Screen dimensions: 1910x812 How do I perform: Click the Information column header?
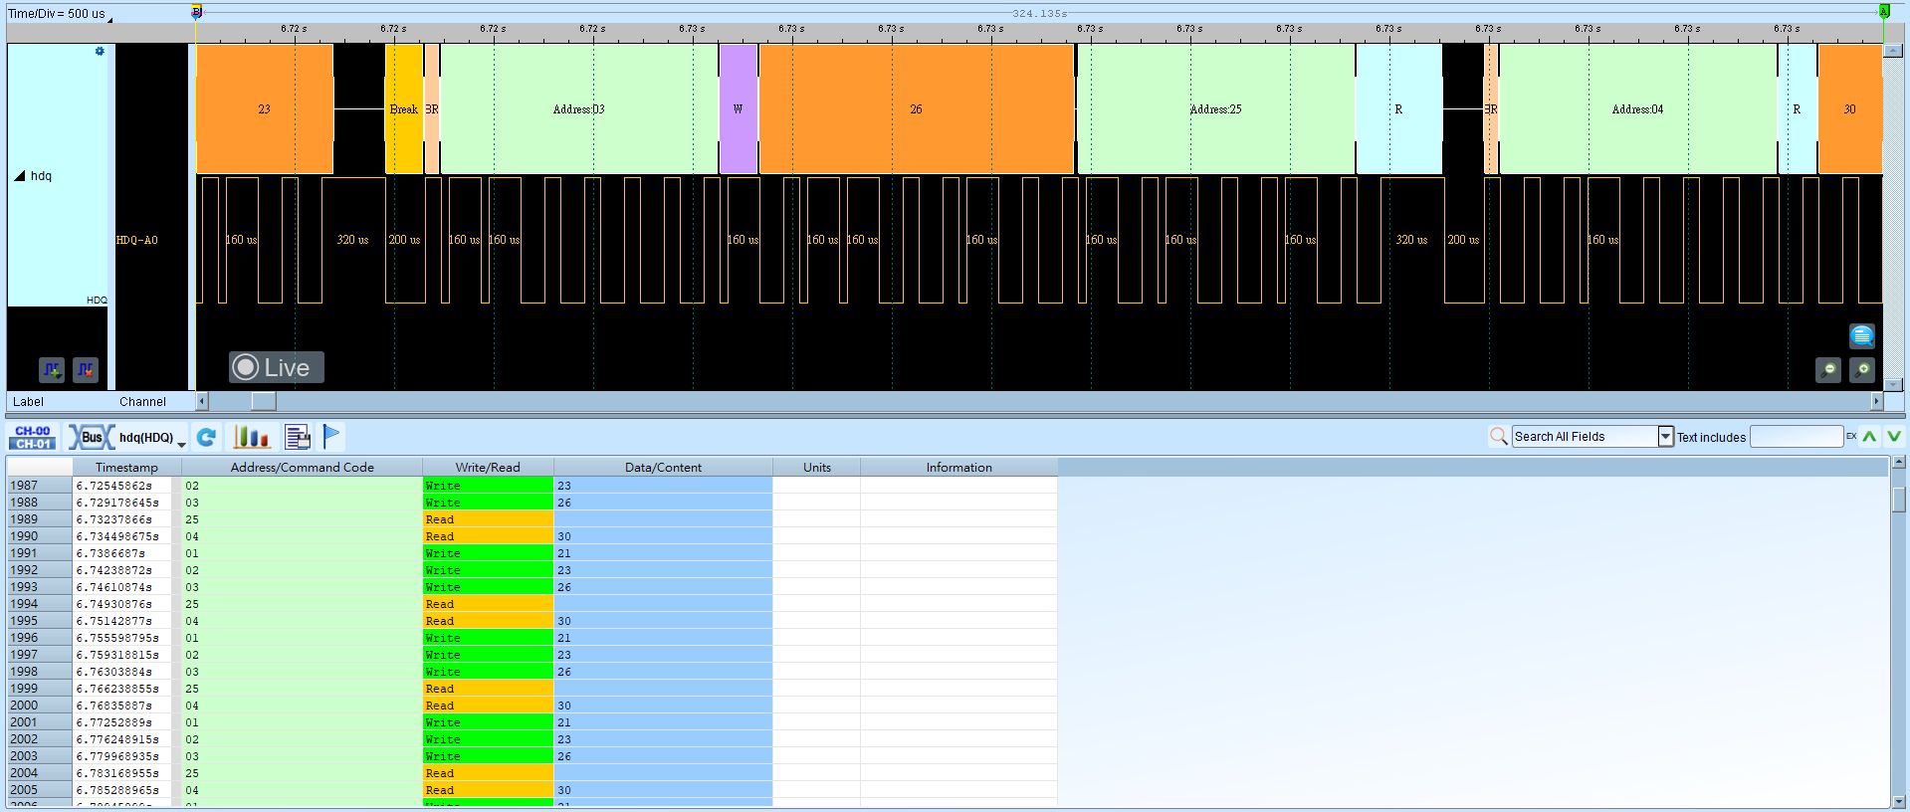(959, 467)
